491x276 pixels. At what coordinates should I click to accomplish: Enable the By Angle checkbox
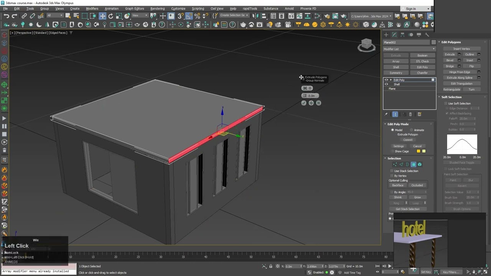tap(392, 192)
